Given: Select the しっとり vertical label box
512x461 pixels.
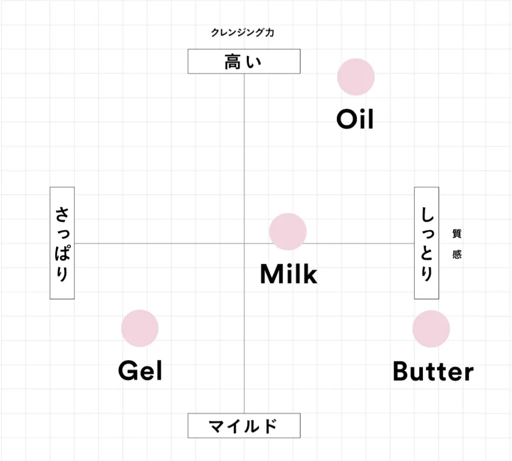Looking at the screenshot, I should [x=426, y=243].
